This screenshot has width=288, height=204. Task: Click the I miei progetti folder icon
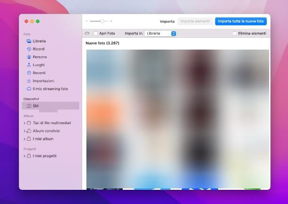tap(29, 156)
